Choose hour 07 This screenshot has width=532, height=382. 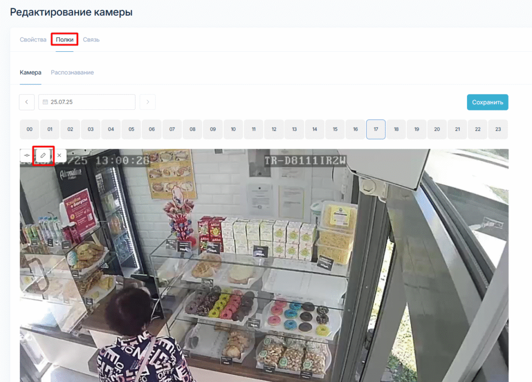tap(172, 129)
